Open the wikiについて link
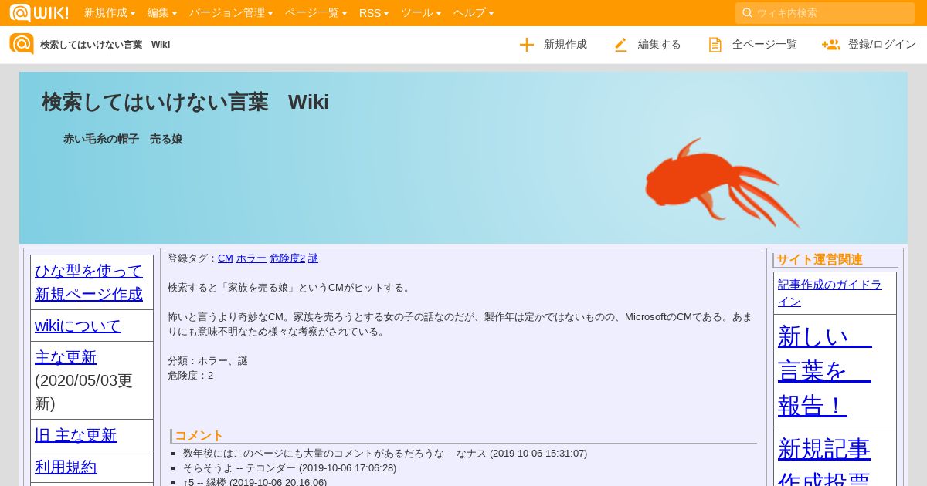927x486 pixels. pos(78,326)
